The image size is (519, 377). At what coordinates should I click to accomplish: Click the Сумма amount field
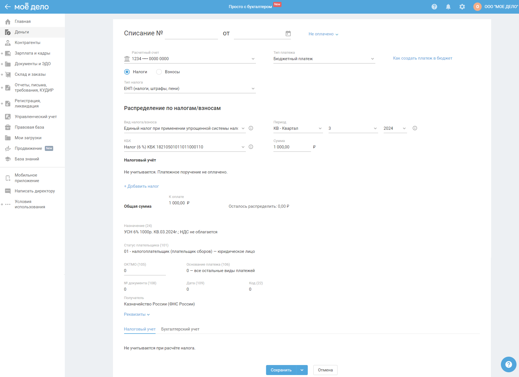click(x=292, y=147)
